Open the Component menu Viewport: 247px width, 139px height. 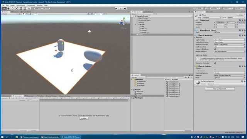(31, 5)
